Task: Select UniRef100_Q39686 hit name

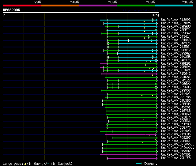Action: (176, 87)
